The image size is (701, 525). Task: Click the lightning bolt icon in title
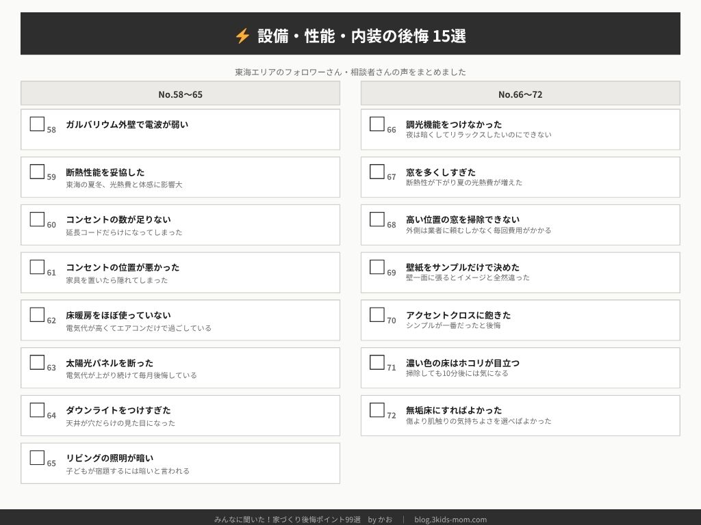click(x=242, y=36)
